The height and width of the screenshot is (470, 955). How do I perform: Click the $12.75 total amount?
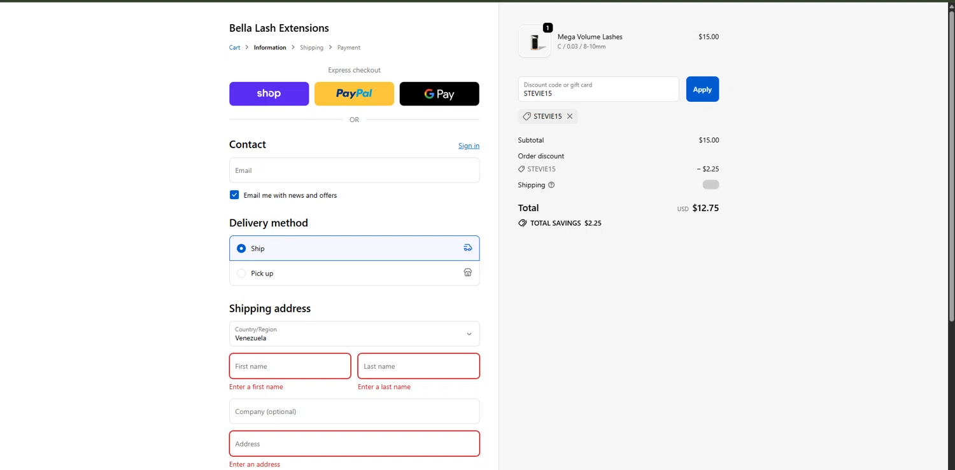pyautogui.click(x=705, y=208)
